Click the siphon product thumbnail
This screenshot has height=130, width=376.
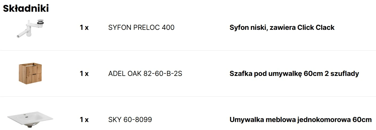[30, 27]
